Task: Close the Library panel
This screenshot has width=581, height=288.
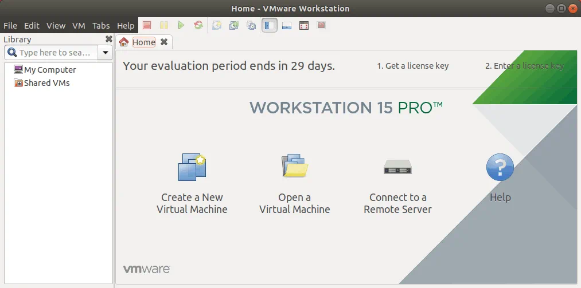Action: coord(108,39)
